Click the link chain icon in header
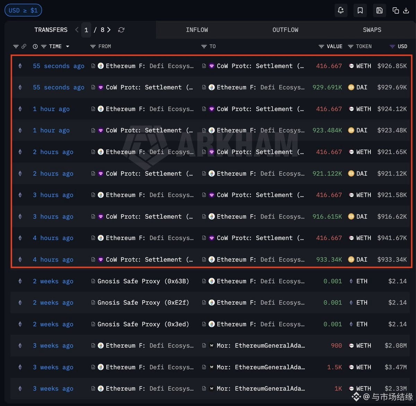The image size is (416, 406). click(x=24, y=46)
